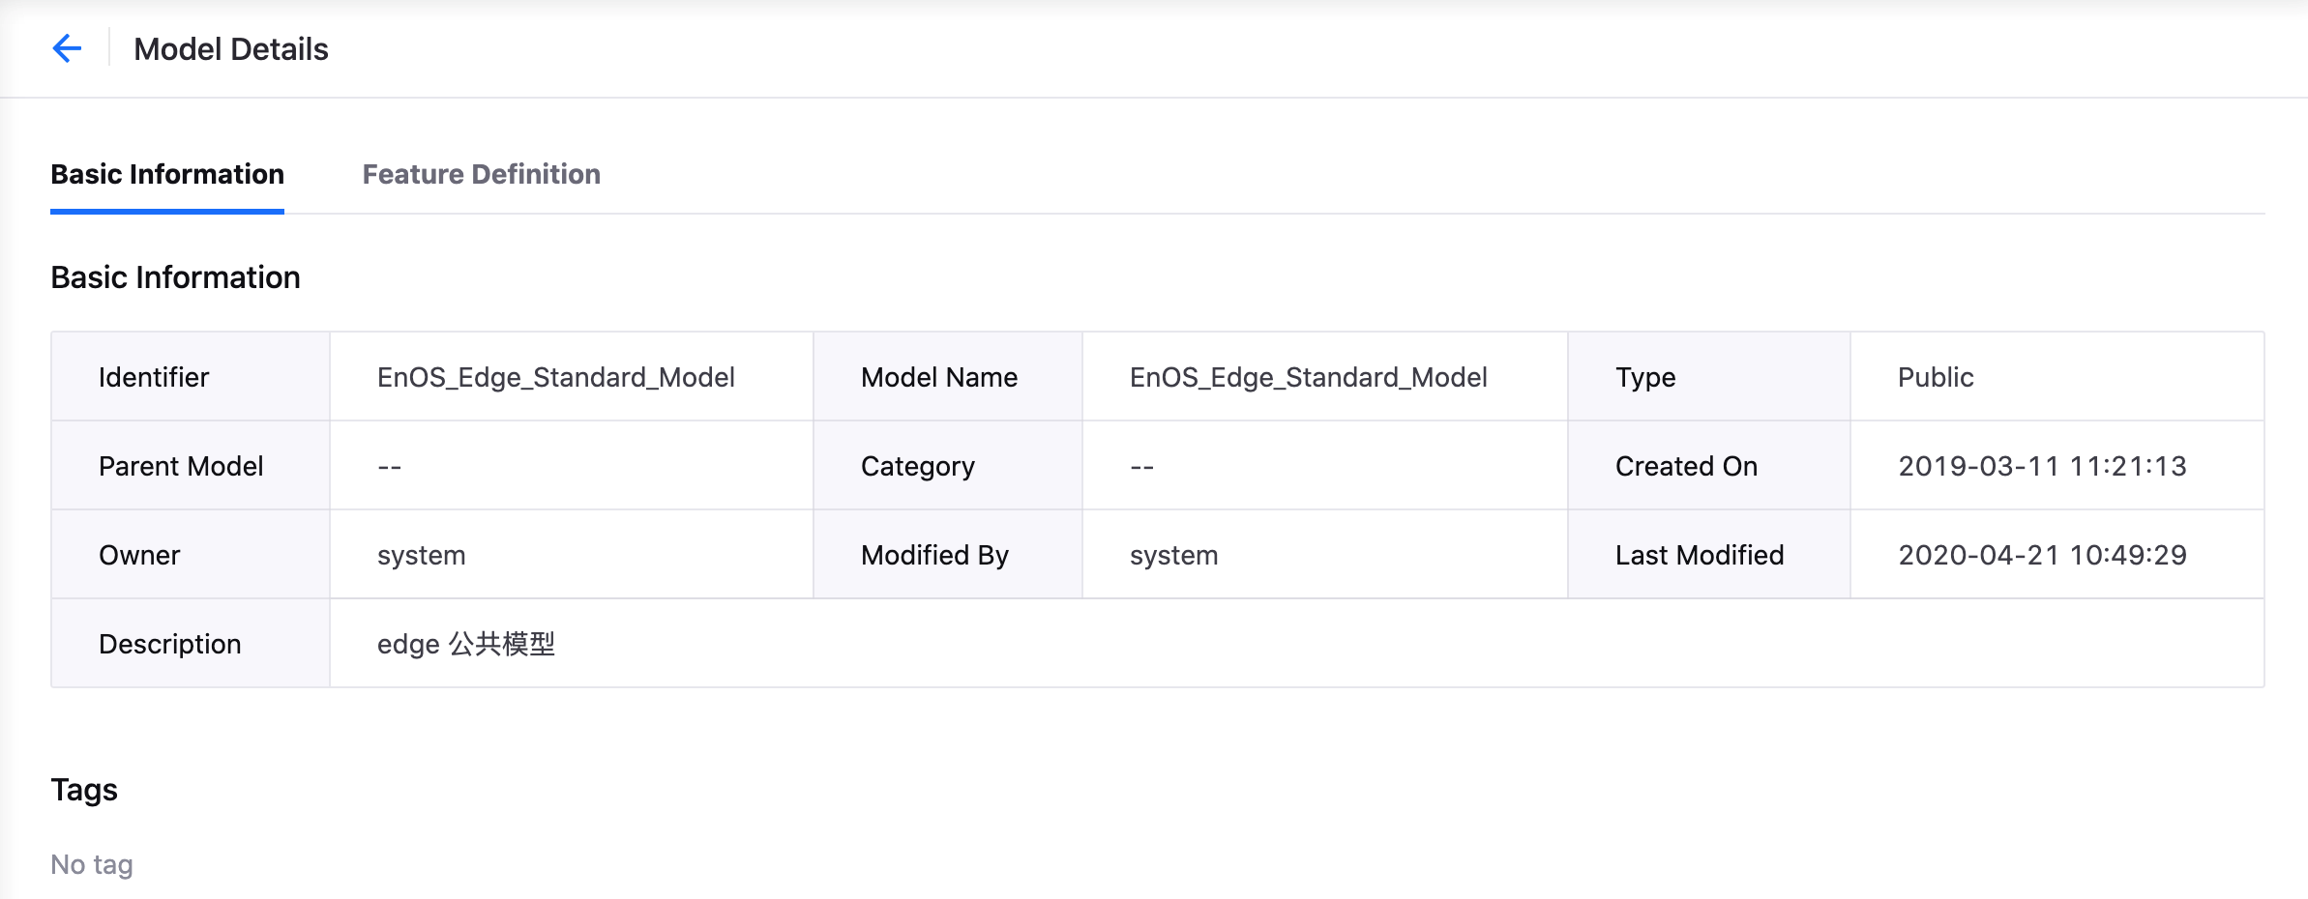Select the Identifier value EnOS_Edge_Standard_Model

click(x=556, y=377)
